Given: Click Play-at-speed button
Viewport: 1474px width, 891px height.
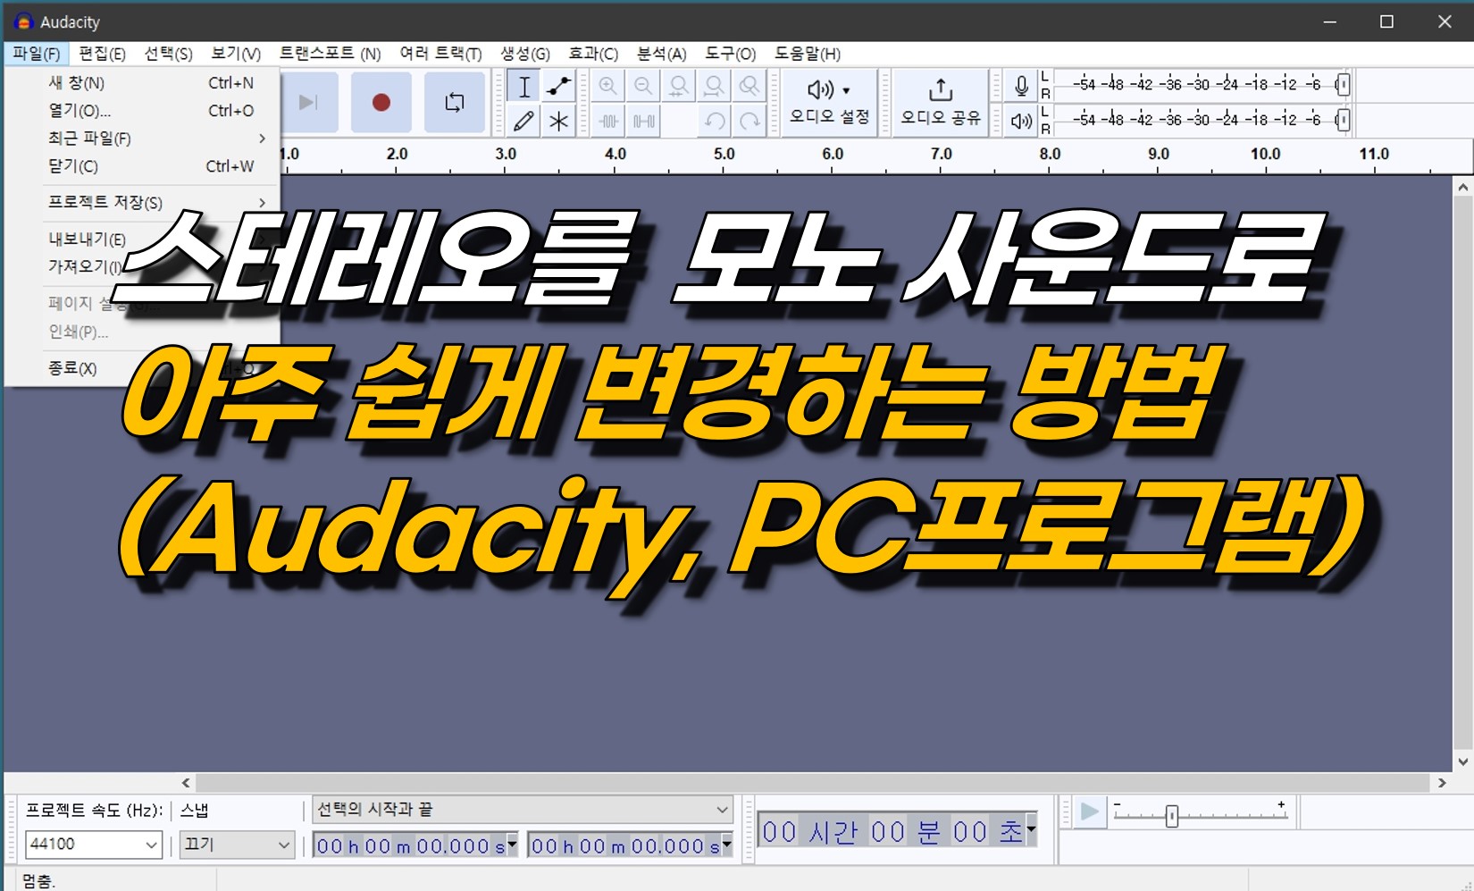Looking at the screenshot, I should click(x=1089, y=812).
